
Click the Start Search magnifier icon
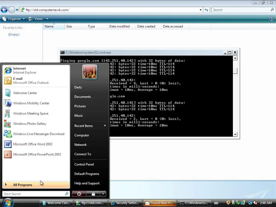coord(67,194)
